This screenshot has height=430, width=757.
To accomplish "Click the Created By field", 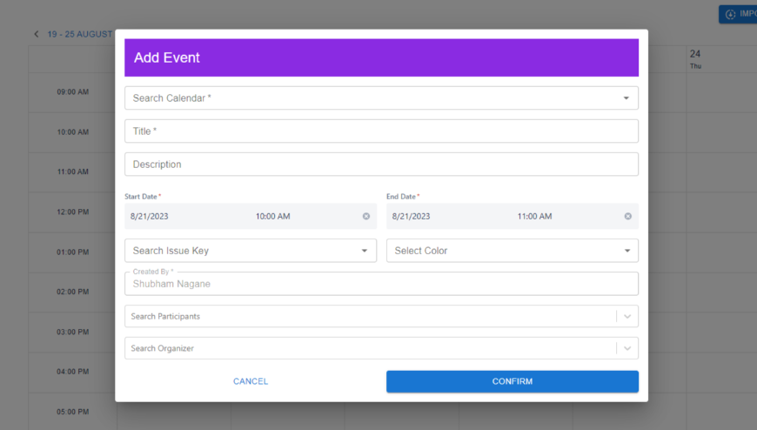I will tap(381, 284).
